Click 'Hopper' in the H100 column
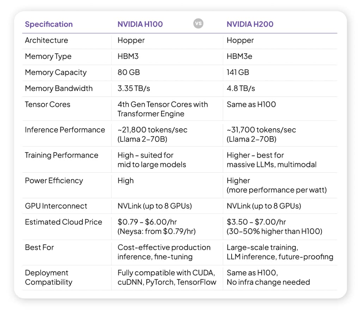Image resolution: width=361 pixels, height=310 pixels. tap(131, 41)
